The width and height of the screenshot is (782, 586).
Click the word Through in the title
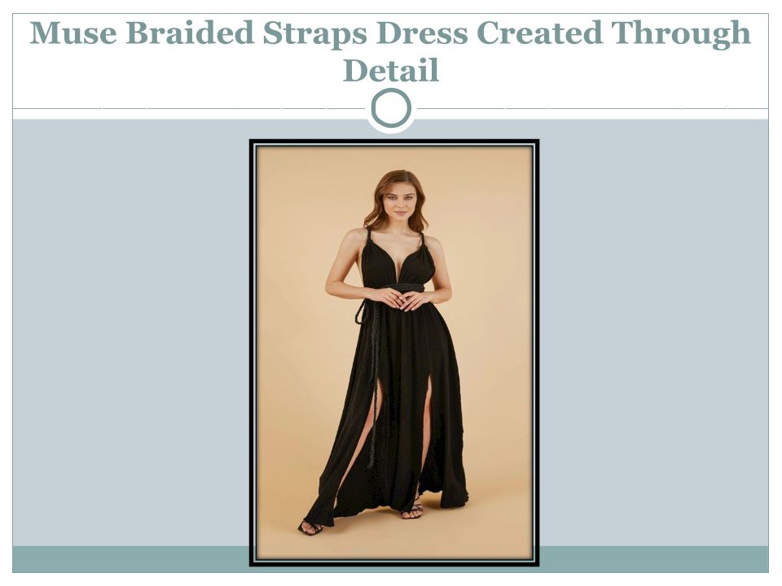click(681, 34)
